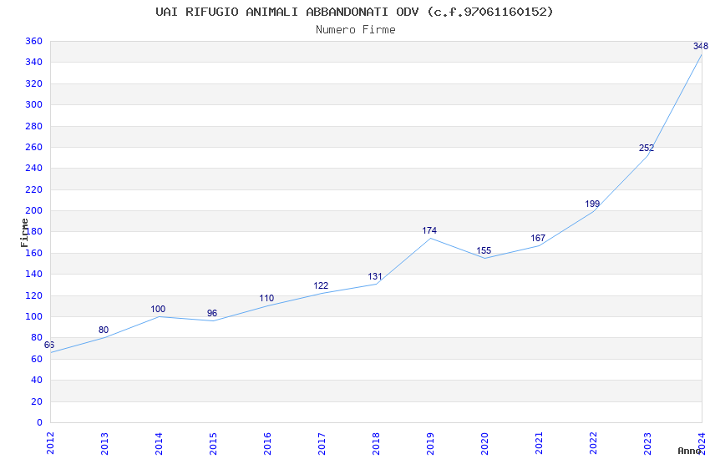The image size is (710, 459).
Task: Click the data label 131
Action: point(375,276)
